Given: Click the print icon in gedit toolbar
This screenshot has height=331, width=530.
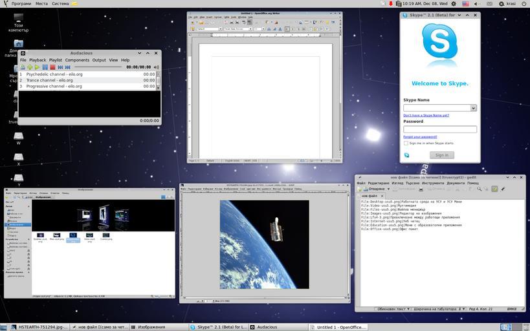Looking at the screenshot, I should coord(419,189).
